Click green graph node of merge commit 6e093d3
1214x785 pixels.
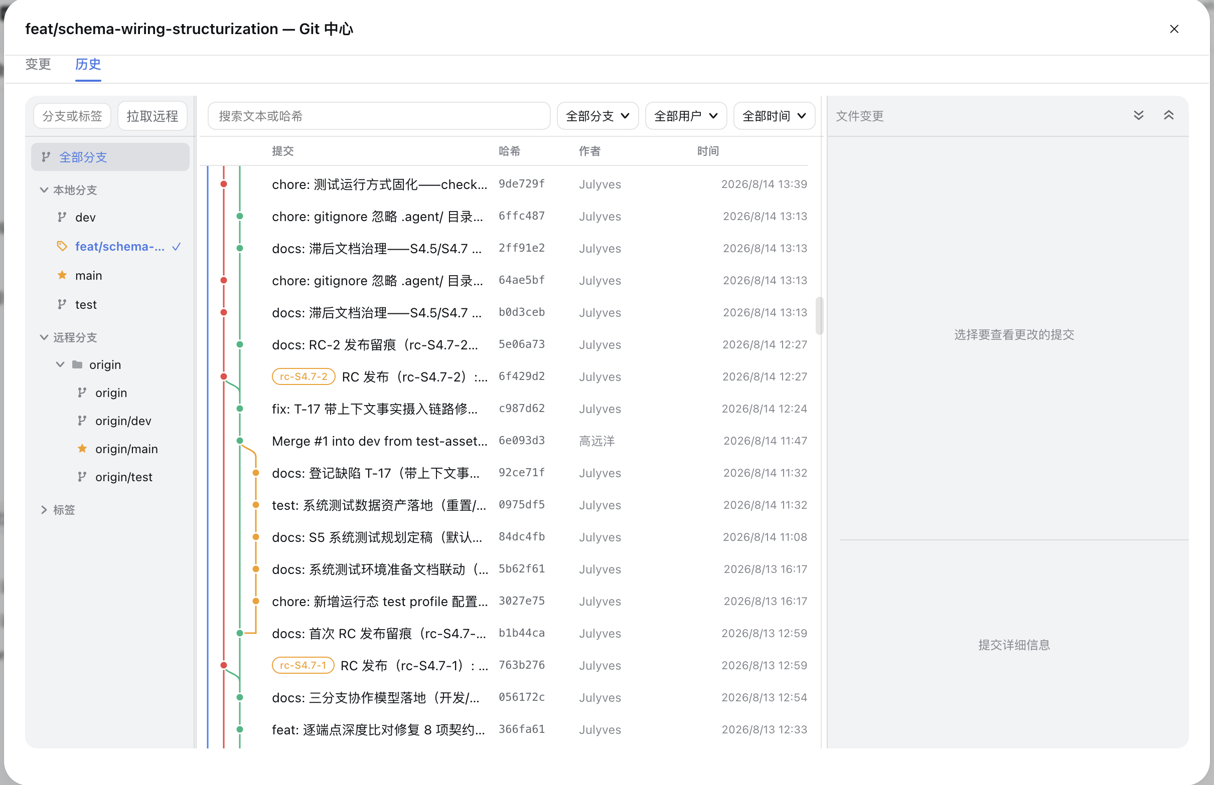click(x=240, y=441)
